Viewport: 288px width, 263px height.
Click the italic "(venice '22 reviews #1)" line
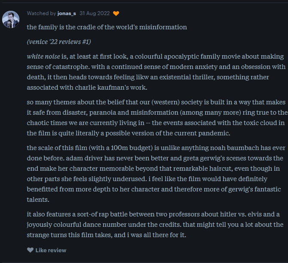59,42
